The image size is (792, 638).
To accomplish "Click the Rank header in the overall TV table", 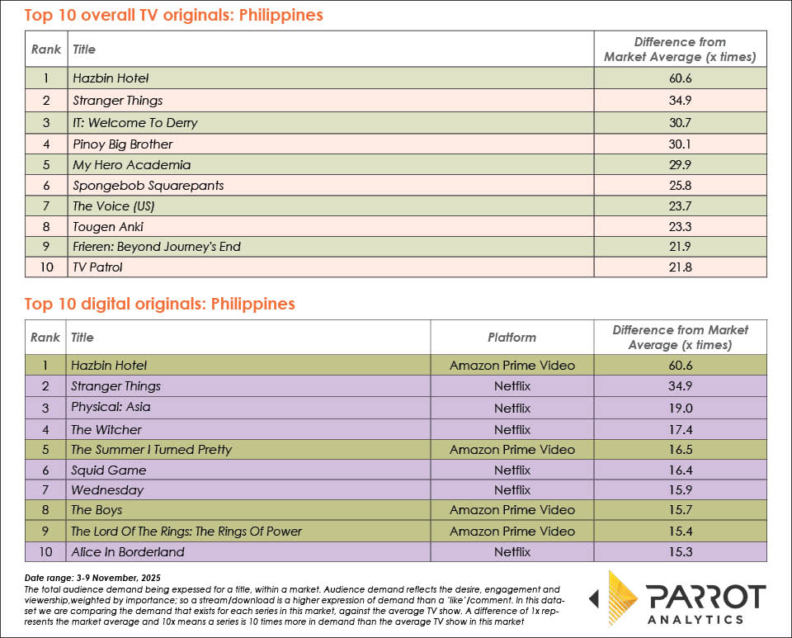I will click(x=46, y=50).
